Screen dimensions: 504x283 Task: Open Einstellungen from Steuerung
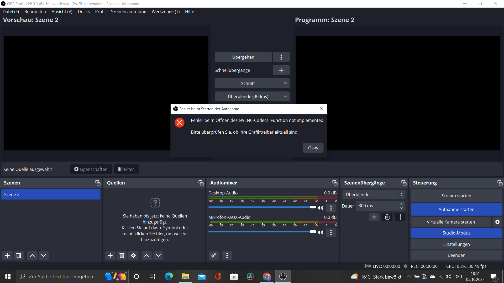456,244
